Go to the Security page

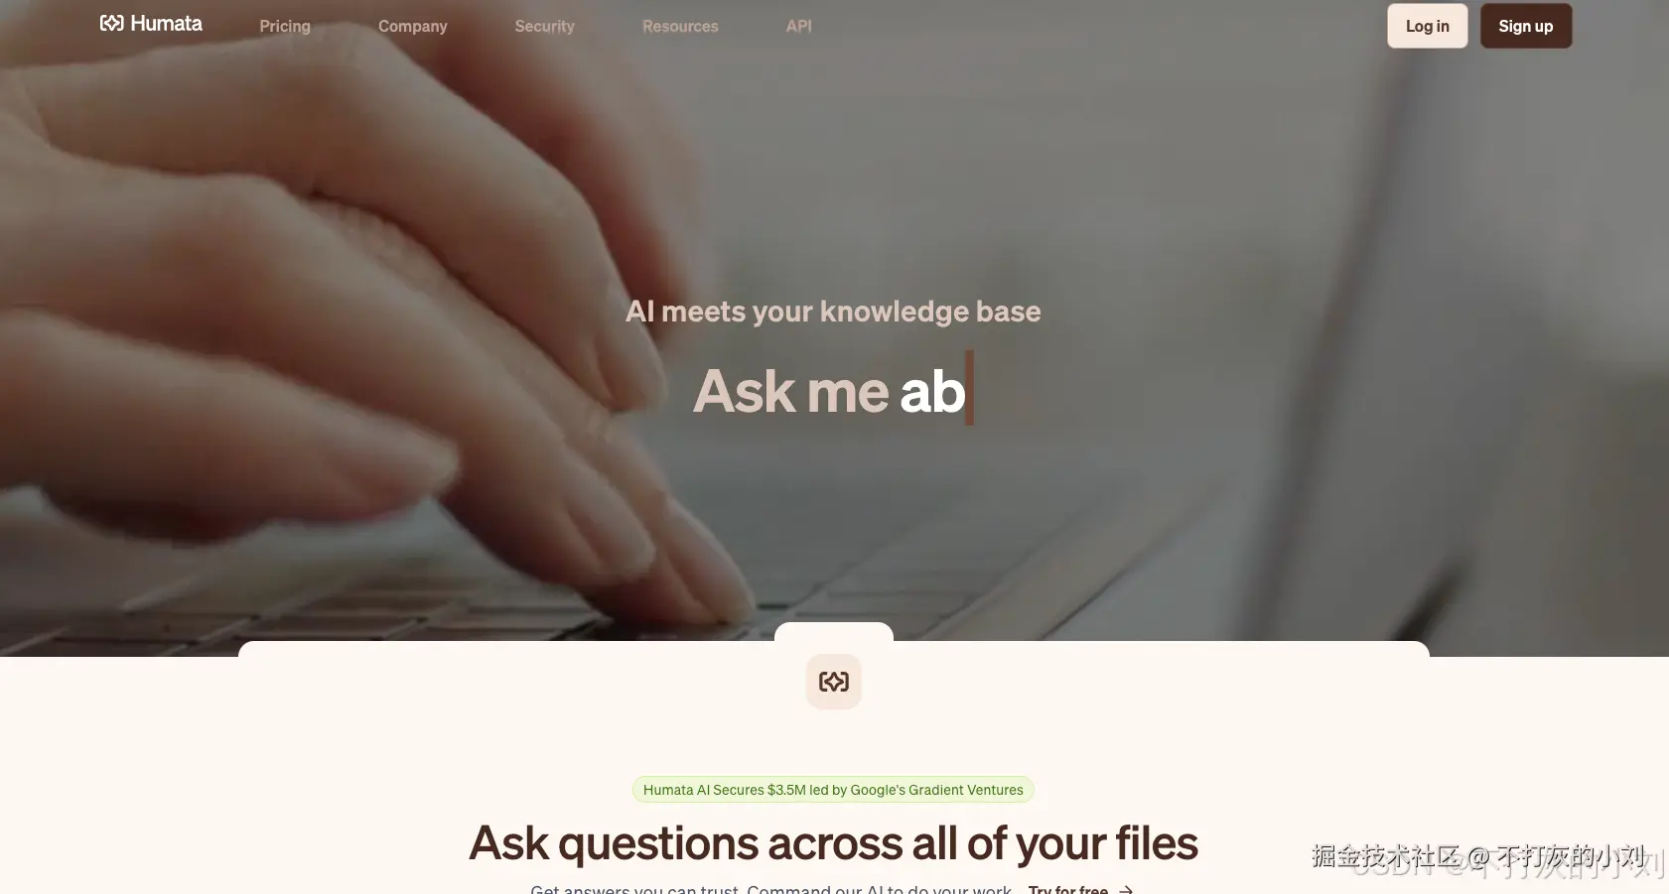(x=545, y=26)
